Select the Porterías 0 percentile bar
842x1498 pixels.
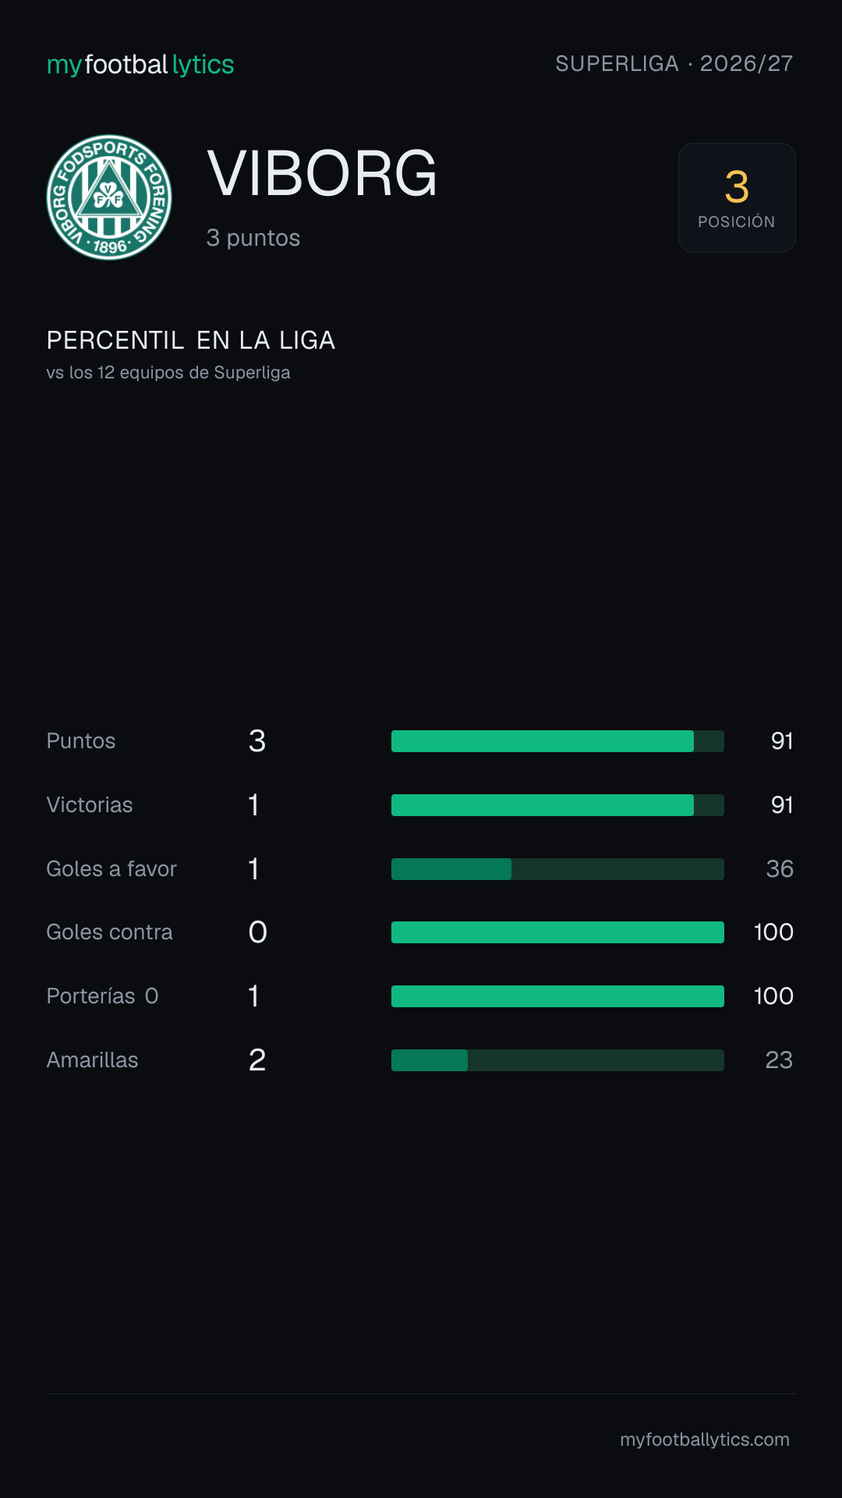point(557,996)
